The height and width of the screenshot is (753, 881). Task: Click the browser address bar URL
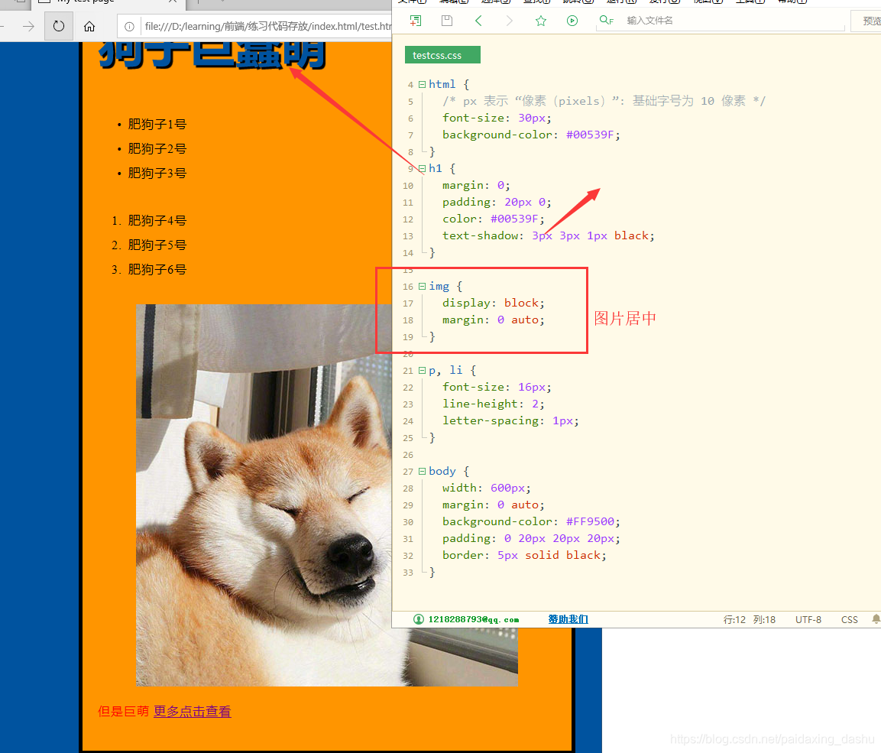coord(268,26)
